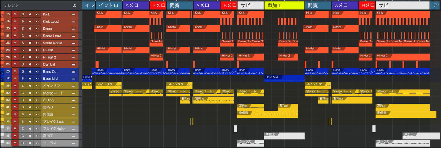Select the Hi-Hat track name
This screenshot has height=148, width=441.
pyautogui.click(x=48, y=50)
